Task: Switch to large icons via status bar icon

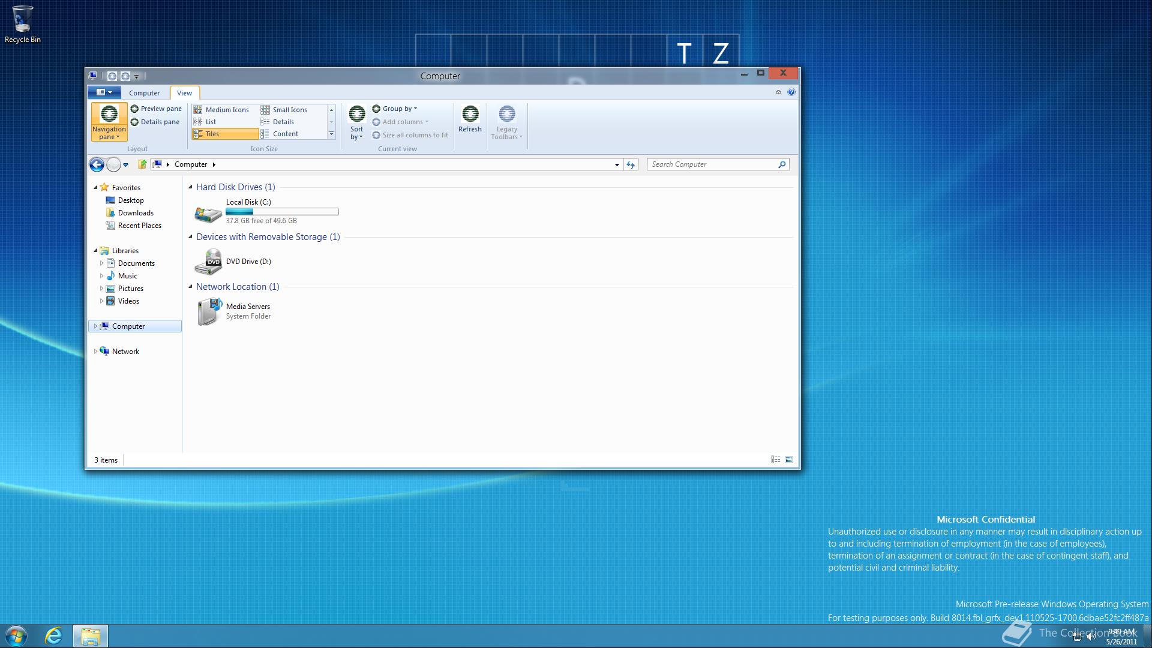Action: [789, 460]
